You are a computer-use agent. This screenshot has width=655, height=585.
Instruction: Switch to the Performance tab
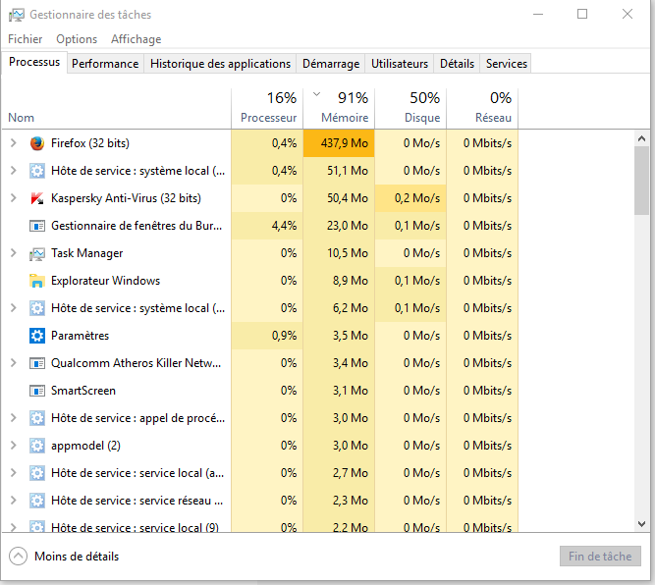(x=105, y=64)
